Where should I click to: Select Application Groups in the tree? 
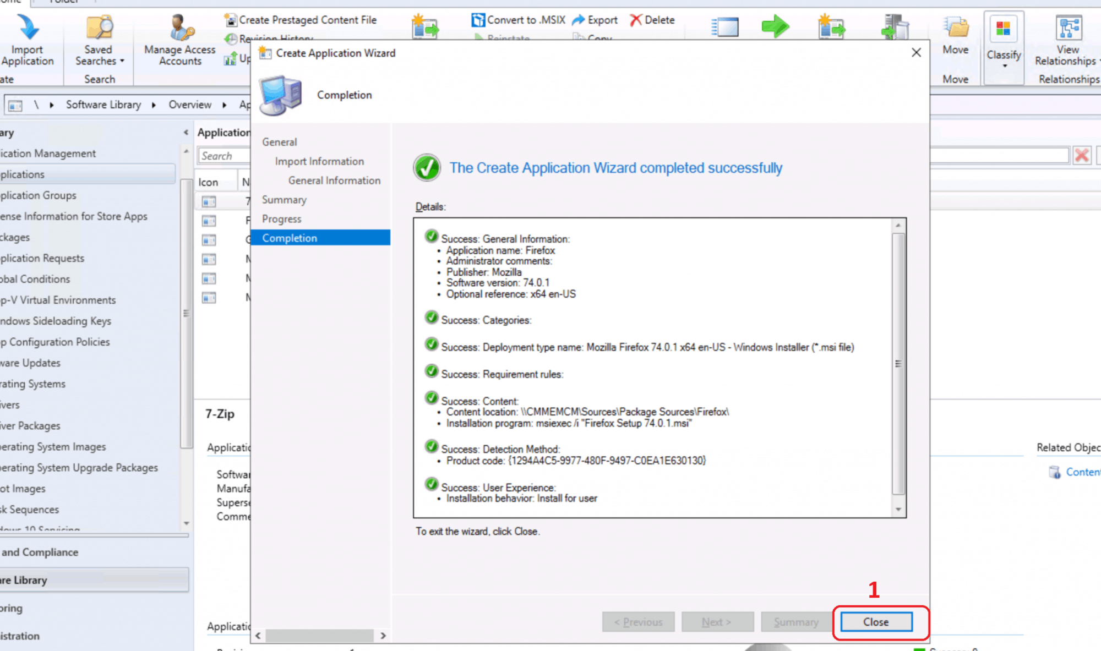pos(39,195)
